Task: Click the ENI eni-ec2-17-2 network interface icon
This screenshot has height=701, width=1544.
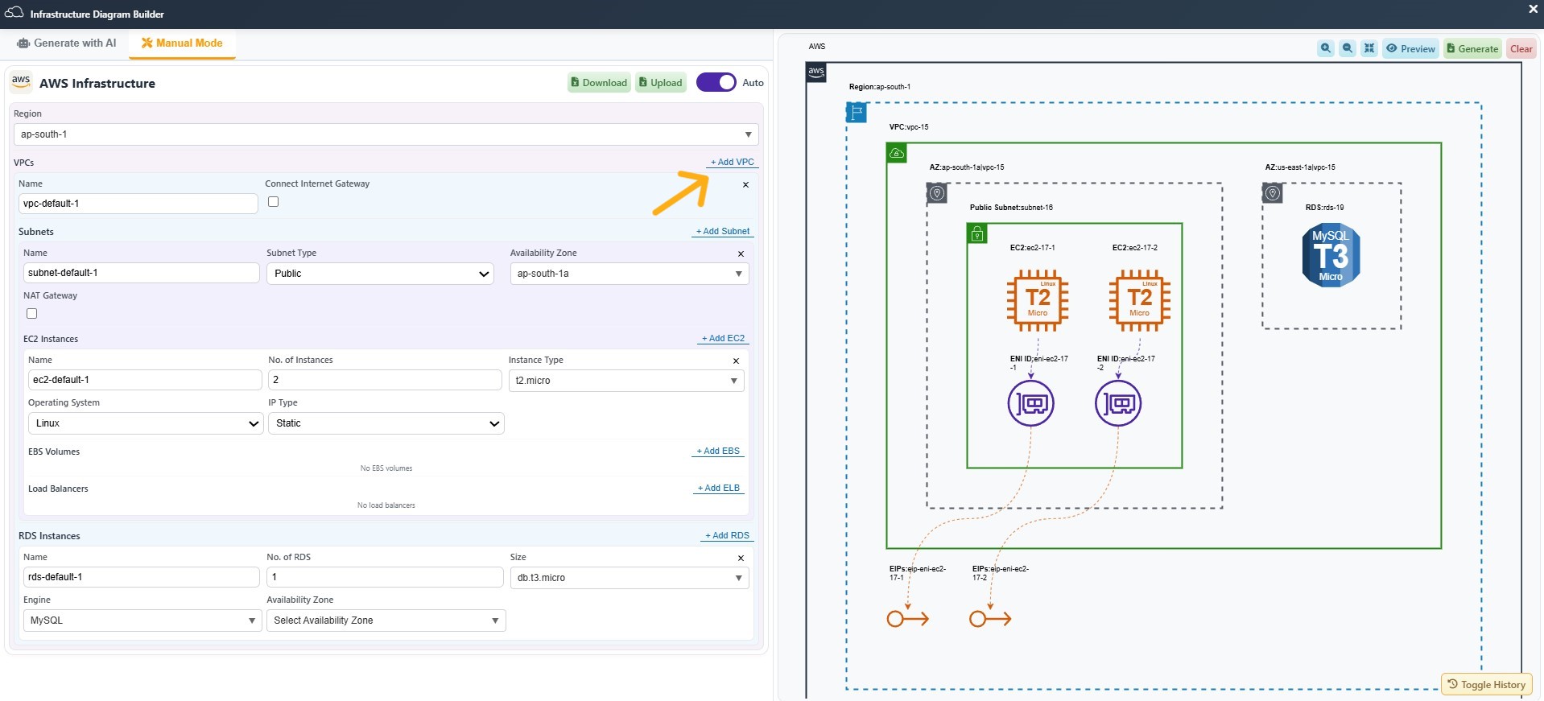Action: 1118,403
